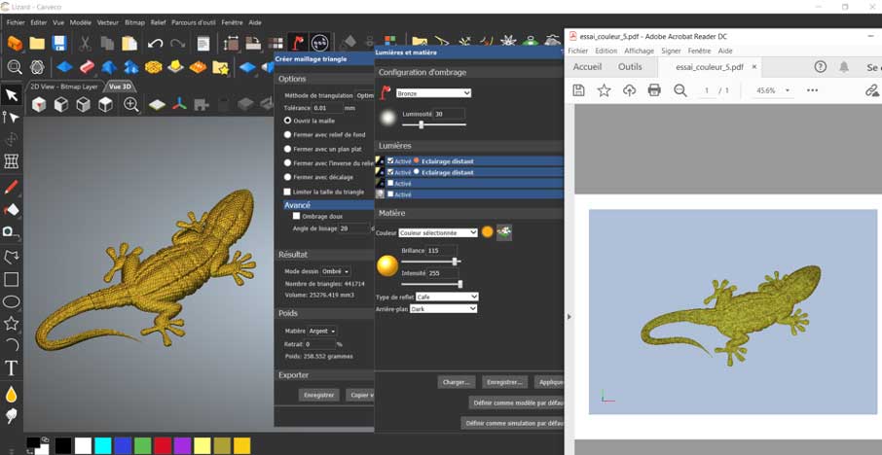This screenshot has width=882, height=455.
Task: Check the third light's Activé box
Action: tap(390, 183)
